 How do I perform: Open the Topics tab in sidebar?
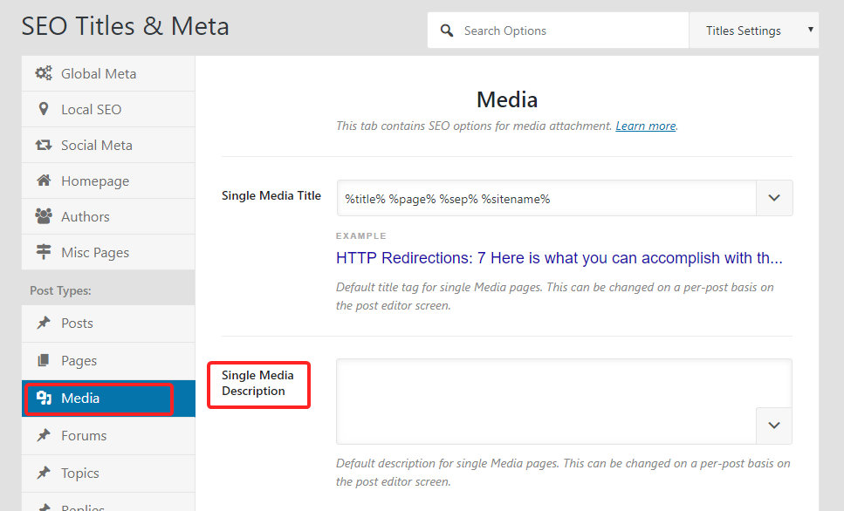coord(79,474)
